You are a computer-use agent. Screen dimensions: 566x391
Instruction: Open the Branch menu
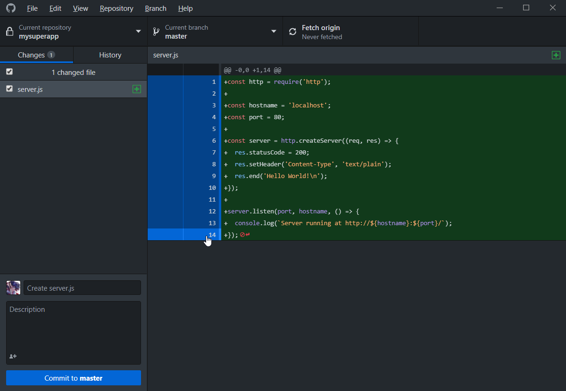click(x=156, y=8)
